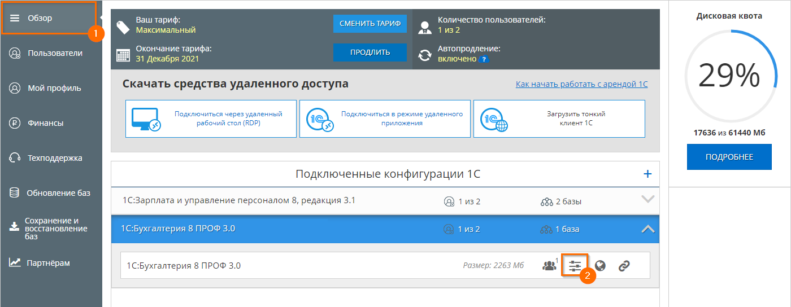
Task: Click the collapse sidebar arrow
Action: [100, 18]
